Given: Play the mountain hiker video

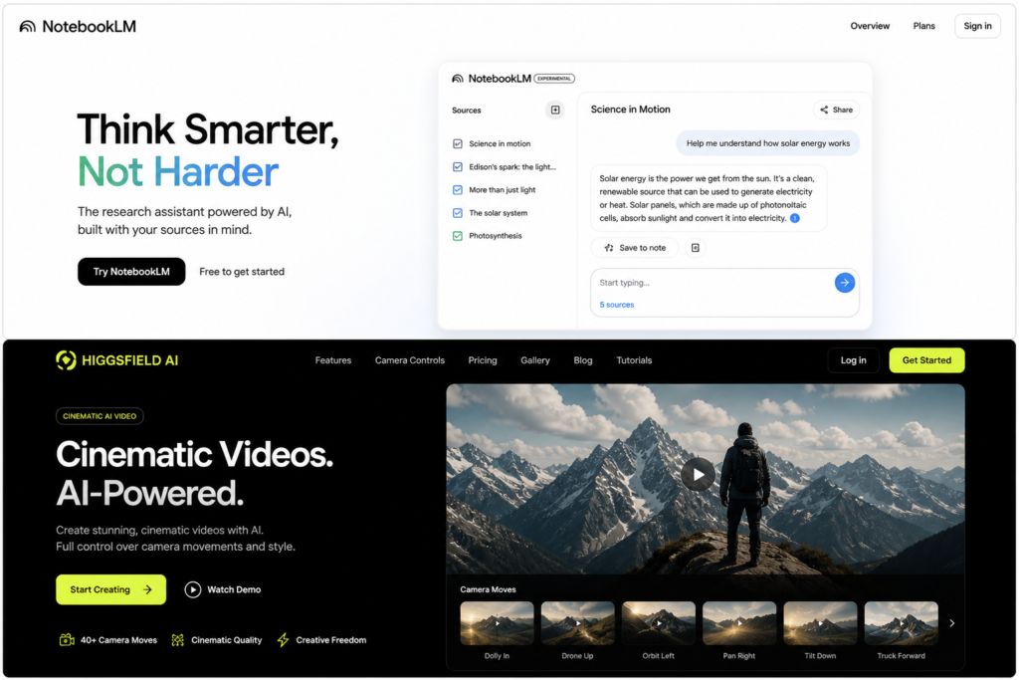Looking at the screenshot, I should click(x=698, y=475).
